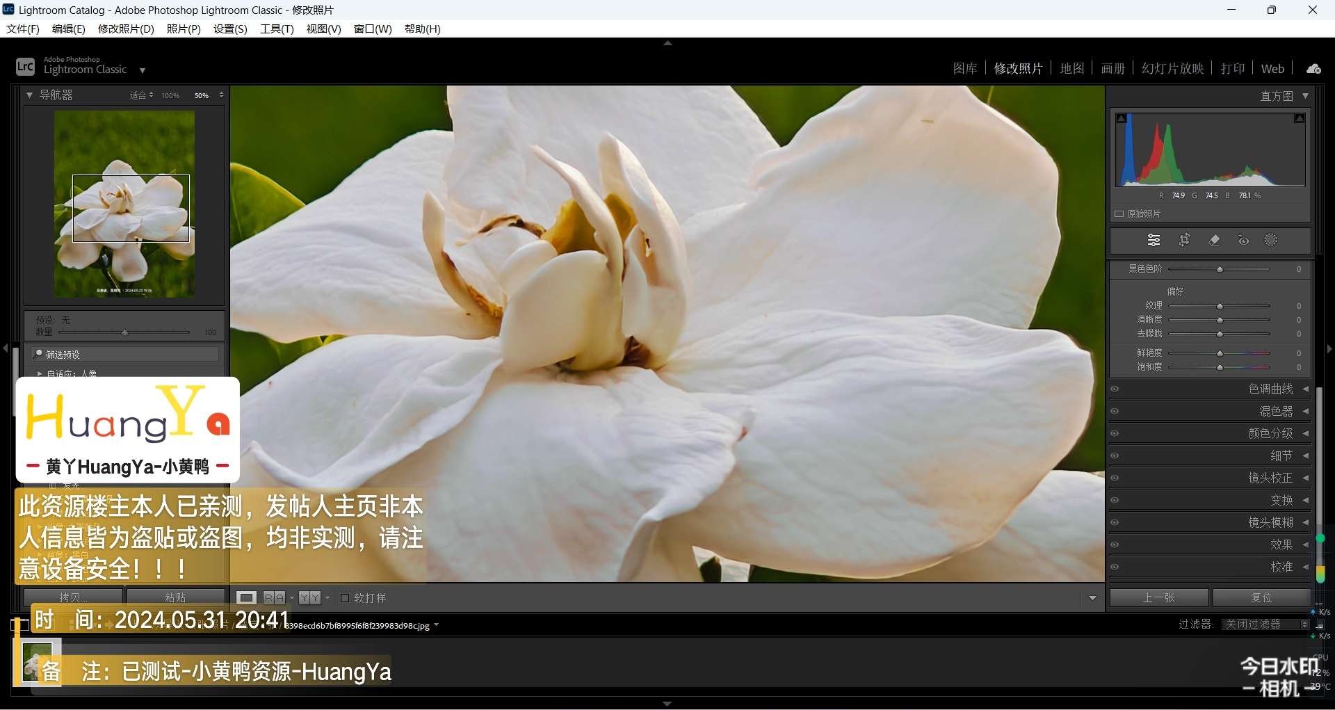Image resolution: width=1335 pixels, height=710 pixels.
Task: Select the Healing eraser tool
Action: (1214, 241)
